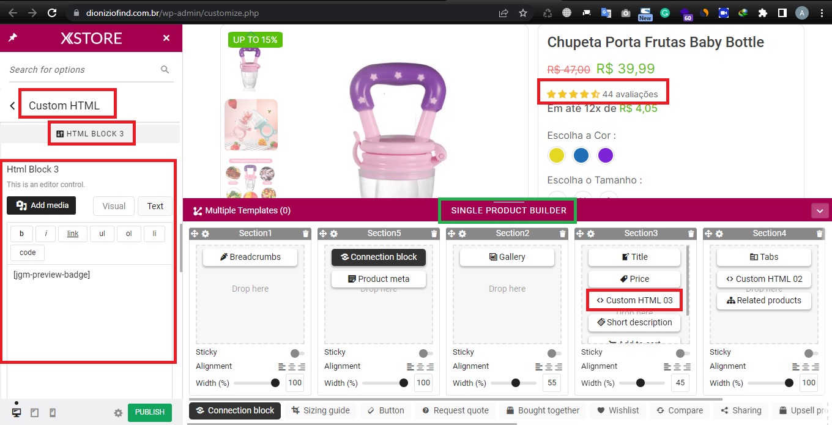The height and width of the screenshot is (425, 832).
Task: Delete Section4 with its trash icon
Action: click(x=820, y=234)
